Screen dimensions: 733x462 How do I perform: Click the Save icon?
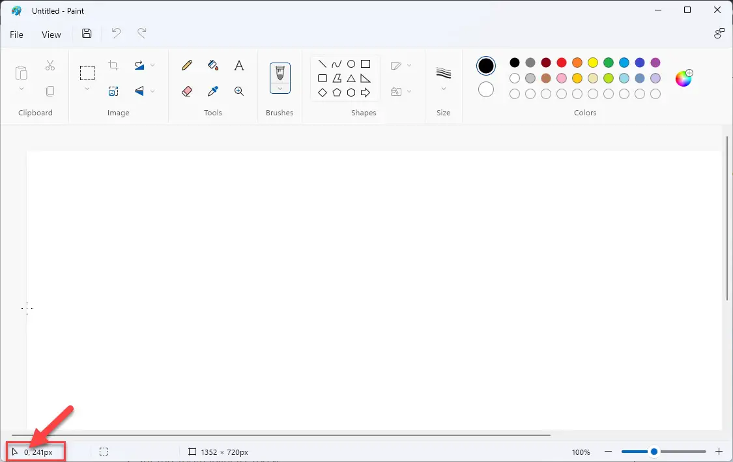[x=87, y=33]
